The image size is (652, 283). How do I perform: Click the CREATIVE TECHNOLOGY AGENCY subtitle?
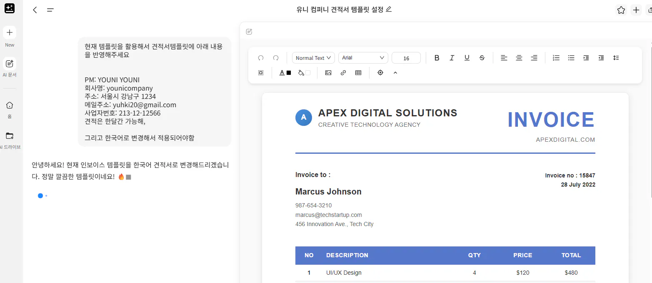(369, 125)
